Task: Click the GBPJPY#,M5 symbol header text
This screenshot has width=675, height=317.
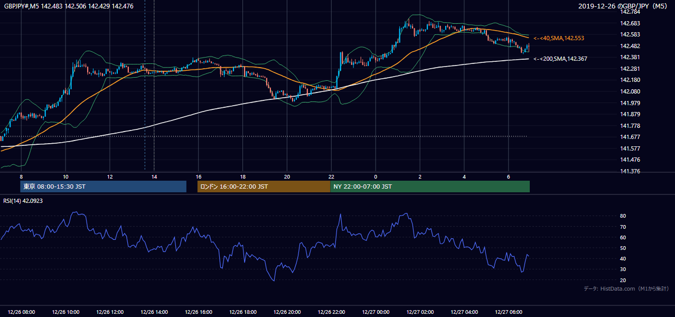Action: point(69,6)
